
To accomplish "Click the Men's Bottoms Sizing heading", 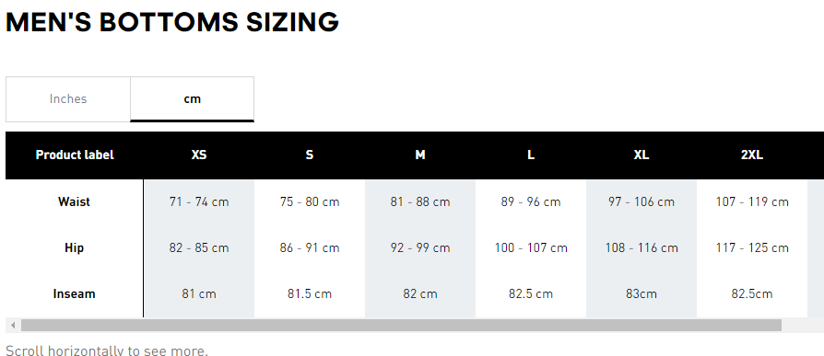I will [x=172, y=23].
